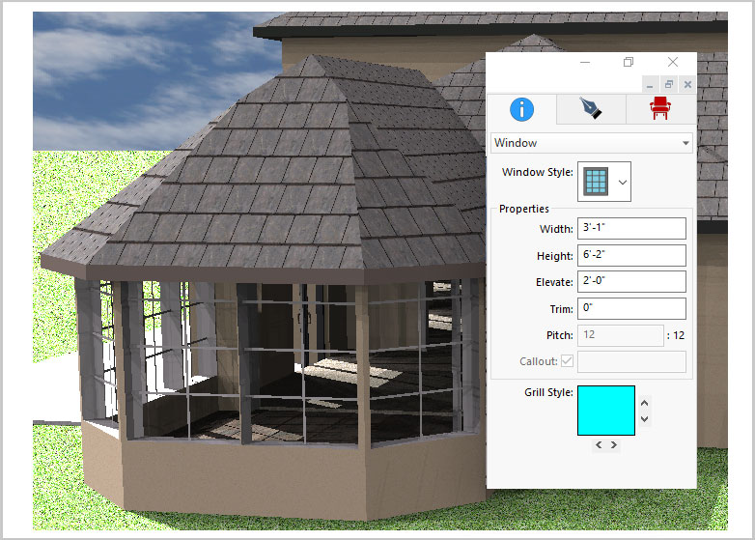Click the Grill Style down arrow

645,418
